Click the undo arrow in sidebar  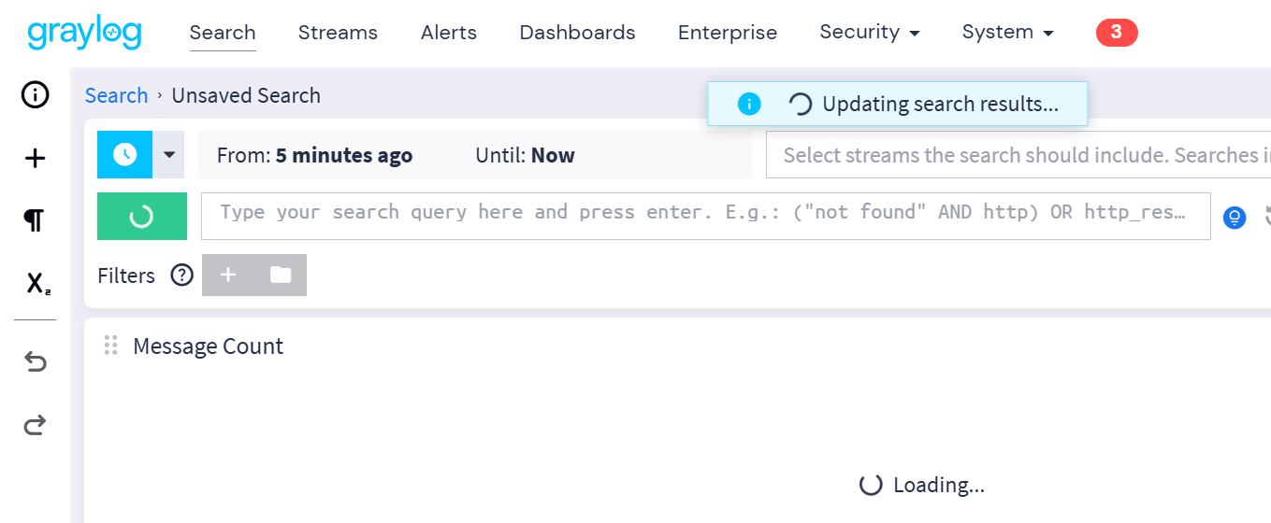pos(35,361)
